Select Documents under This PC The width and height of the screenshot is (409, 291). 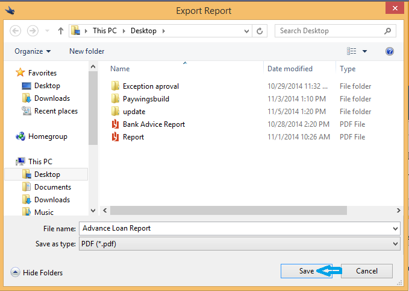52,187
